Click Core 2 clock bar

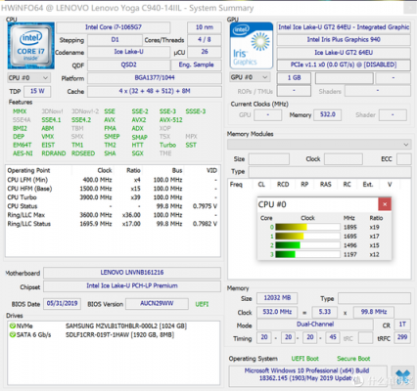[x=307, y=245]
